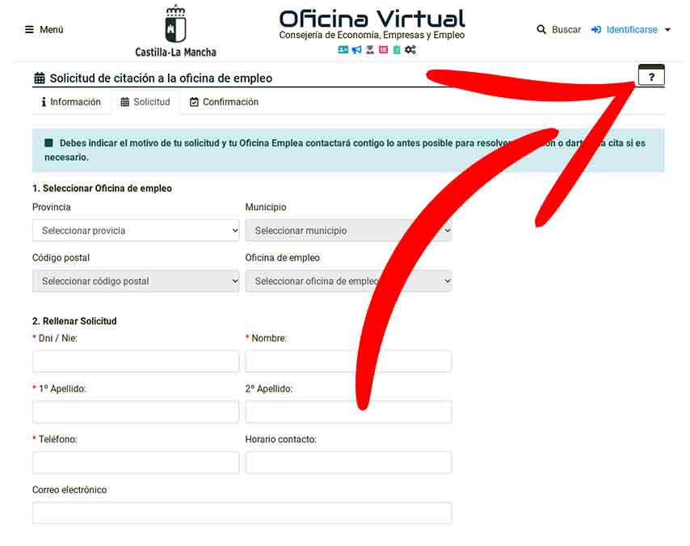Click the Castilla-La Mancha logo
The height and width of the screenshot is (546, 690).
click(x=175, y=31)
